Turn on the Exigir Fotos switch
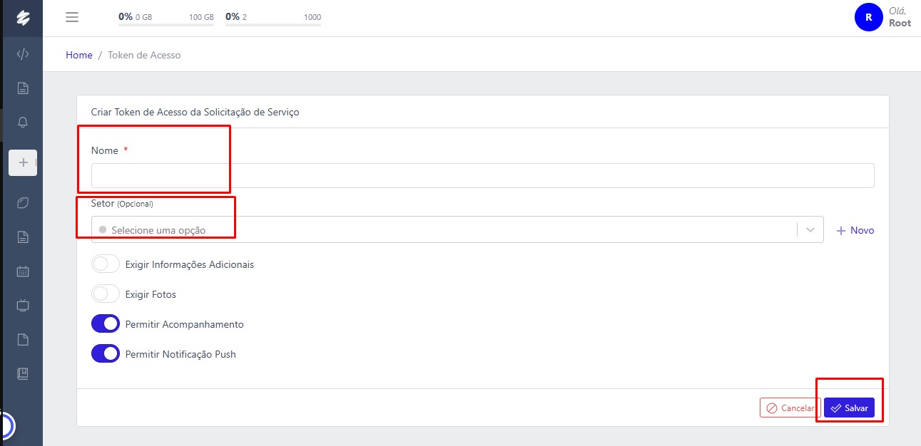Image resolution: width=921 pixels, height=446 pixels. pos(106,294)
